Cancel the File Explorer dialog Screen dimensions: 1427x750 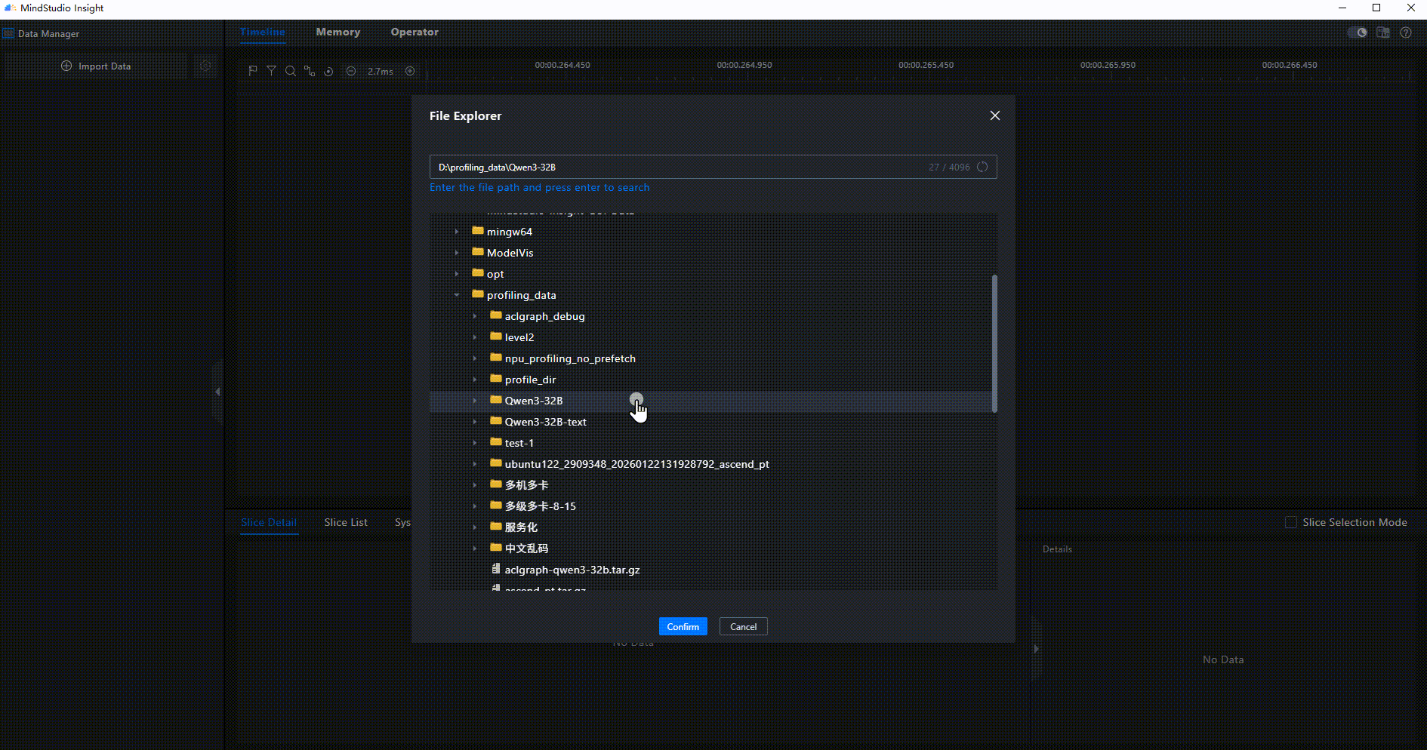[x=744, y=626]
